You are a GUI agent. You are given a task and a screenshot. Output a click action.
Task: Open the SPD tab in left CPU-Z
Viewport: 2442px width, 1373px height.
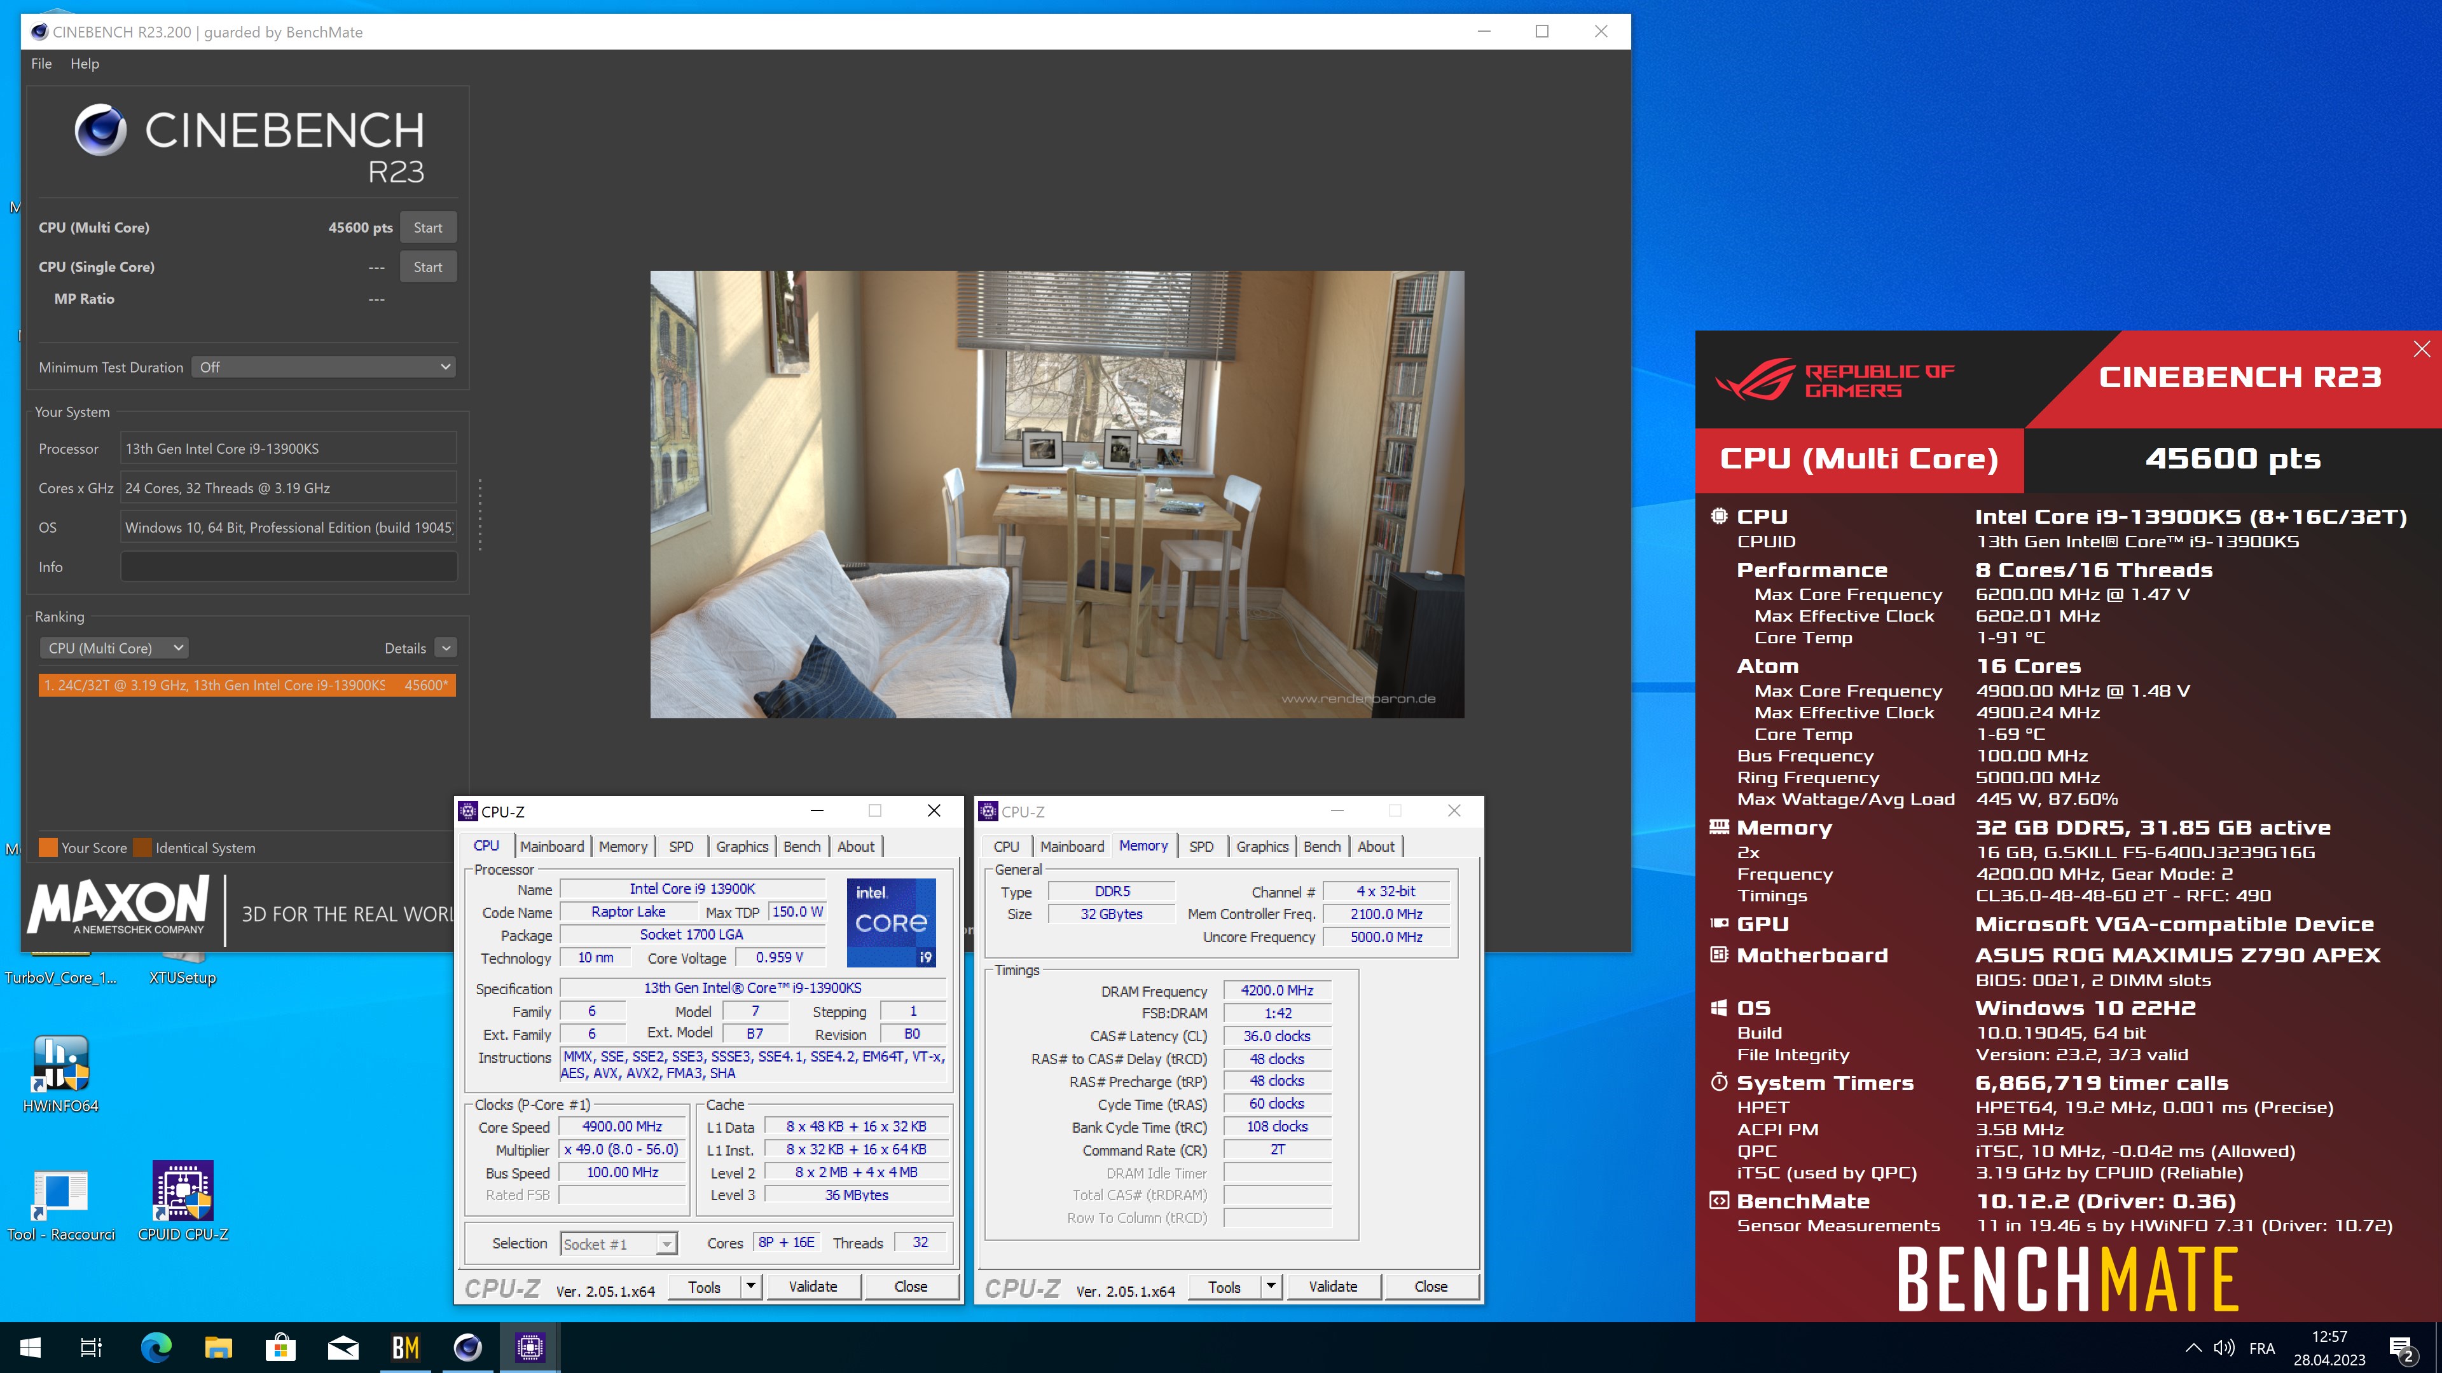pyautogui.click(x=682, y=846)
